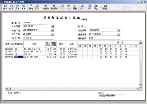Select garment code cell I033050

point(10,49)
